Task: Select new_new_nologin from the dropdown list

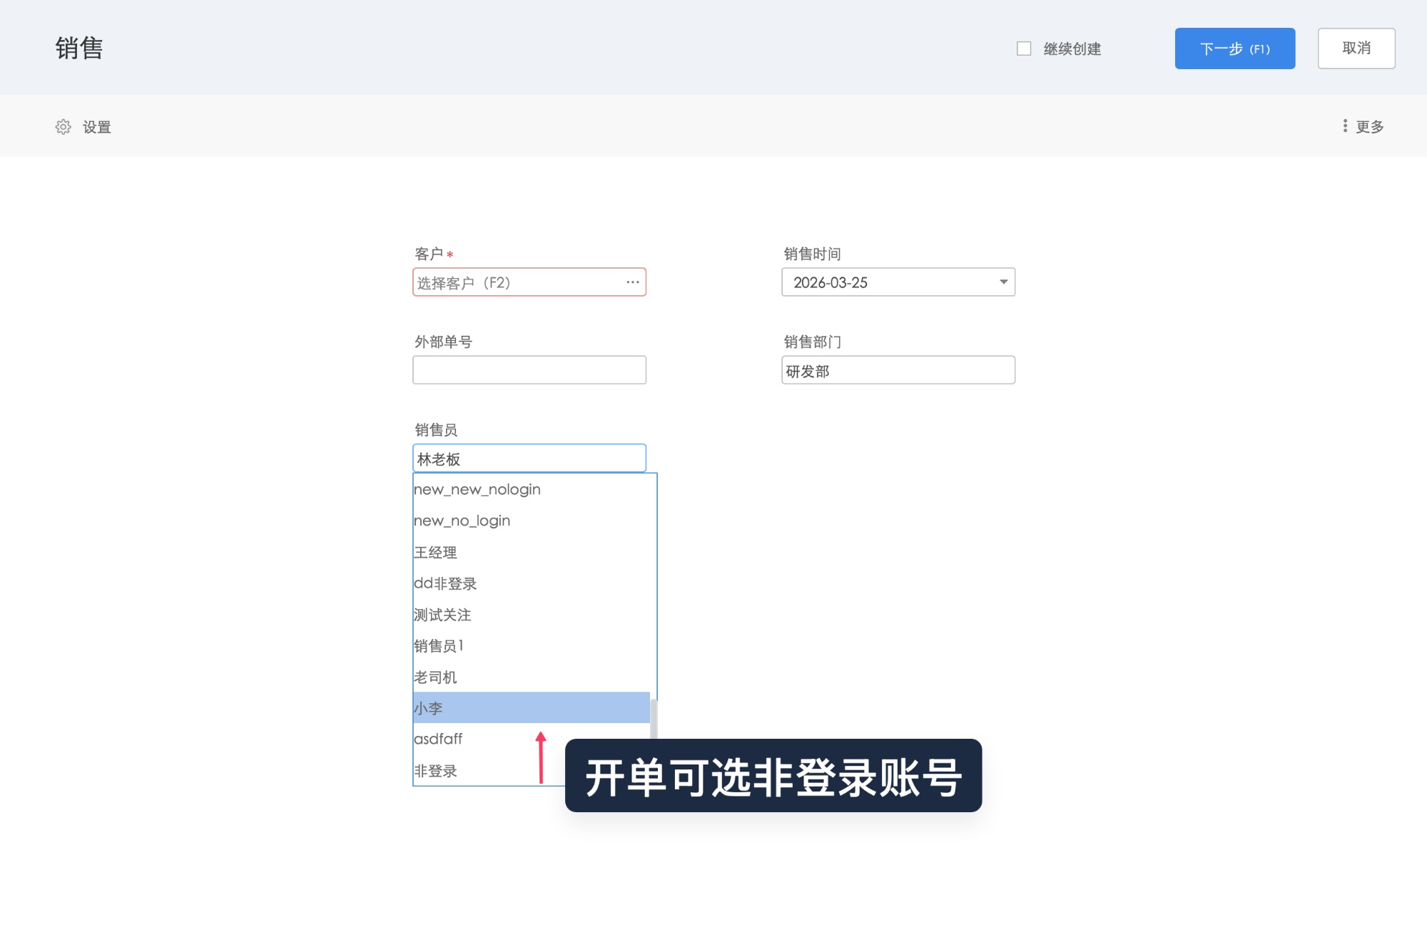Action: coord(477,489)
